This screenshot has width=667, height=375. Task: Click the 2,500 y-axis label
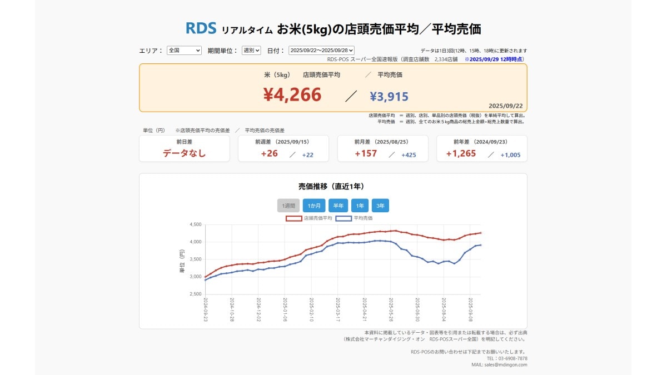[x=195, y=294]
